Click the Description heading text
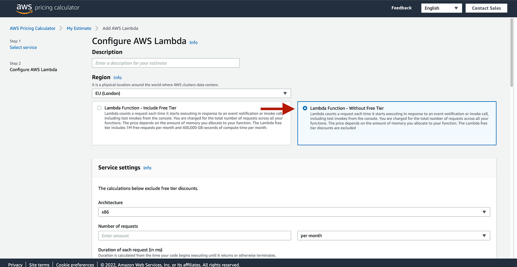517x267 pixels. (x=107, y=52)
